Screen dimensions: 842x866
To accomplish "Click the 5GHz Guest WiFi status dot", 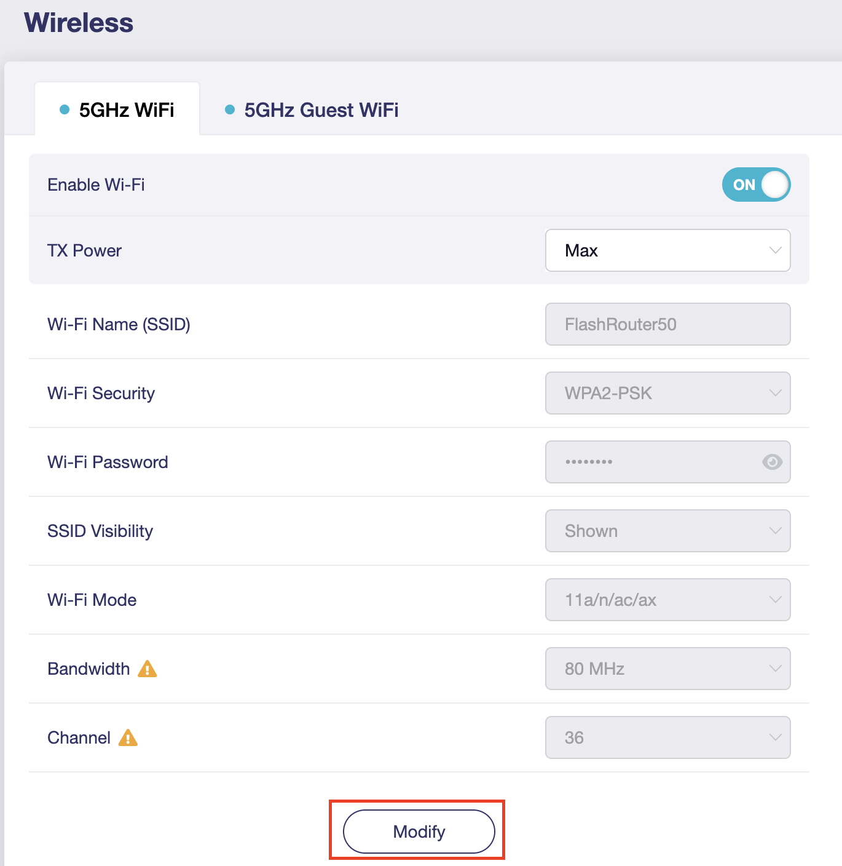I will pyautogui.click(x=230, y=109).
